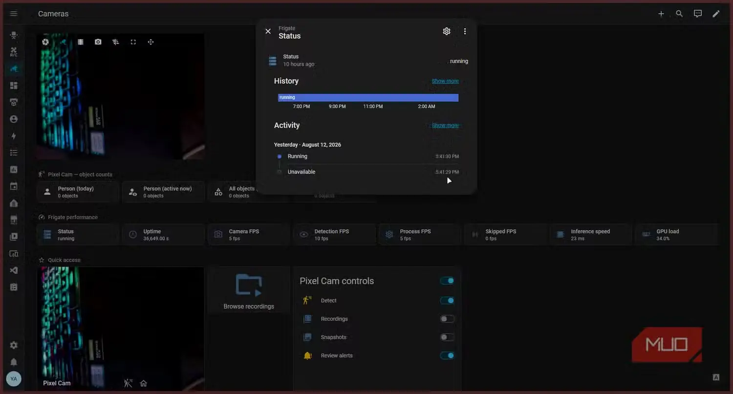
Task: Click the '10 hours ago' status text
Action: pyautogui.click(x=299, y=64)
